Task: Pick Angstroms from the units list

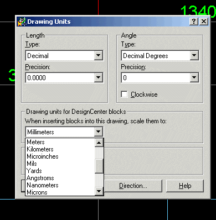Action: click(x=60, y=178)
